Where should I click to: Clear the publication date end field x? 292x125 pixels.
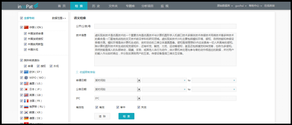pos(234,89)
